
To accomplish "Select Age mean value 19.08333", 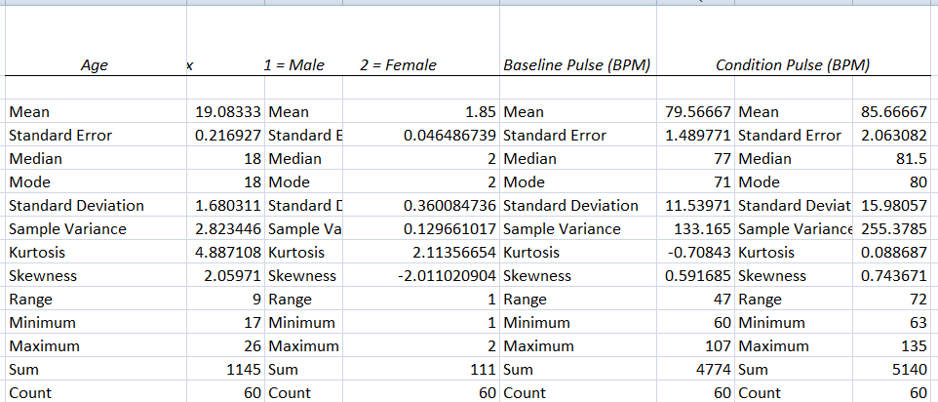I will click(x=228, y=112).
